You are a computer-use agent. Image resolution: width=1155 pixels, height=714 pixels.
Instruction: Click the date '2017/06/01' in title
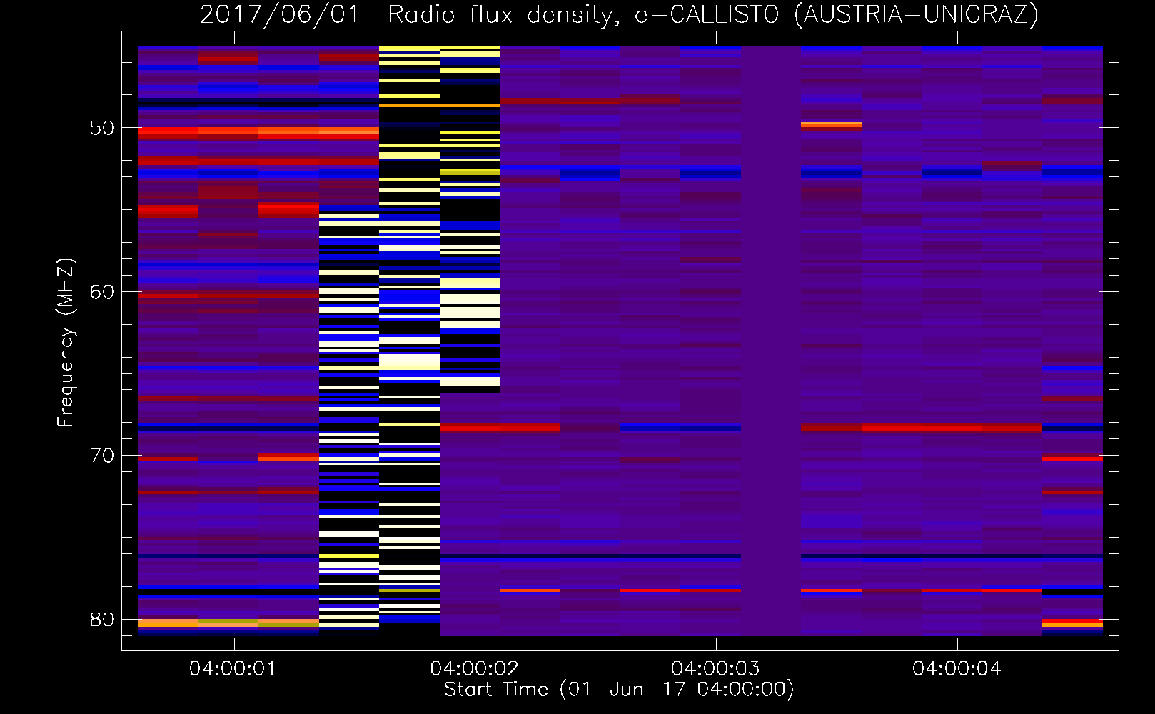point(280,15)
